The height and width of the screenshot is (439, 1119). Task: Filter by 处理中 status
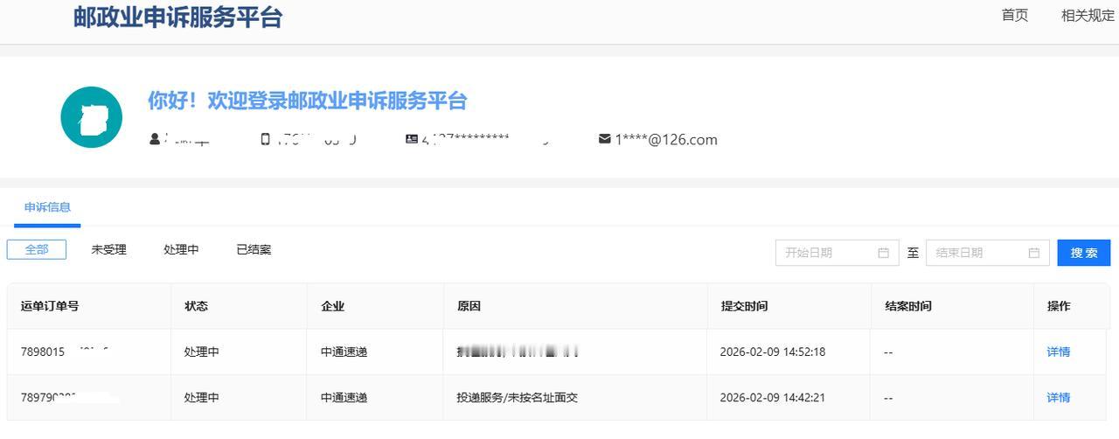pyautogui.click(x=181, y=249)
